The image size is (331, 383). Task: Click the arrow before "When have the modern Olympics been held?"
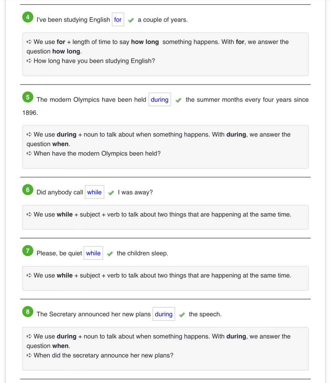(x=29, y=153)
